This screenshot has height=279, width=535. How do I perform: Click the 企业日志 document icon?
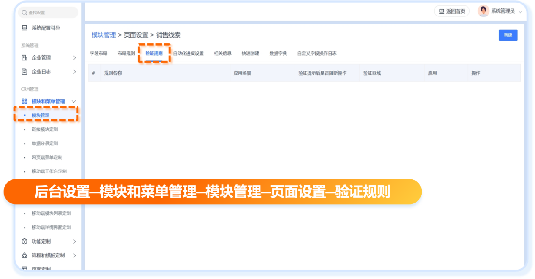[24, 72]
